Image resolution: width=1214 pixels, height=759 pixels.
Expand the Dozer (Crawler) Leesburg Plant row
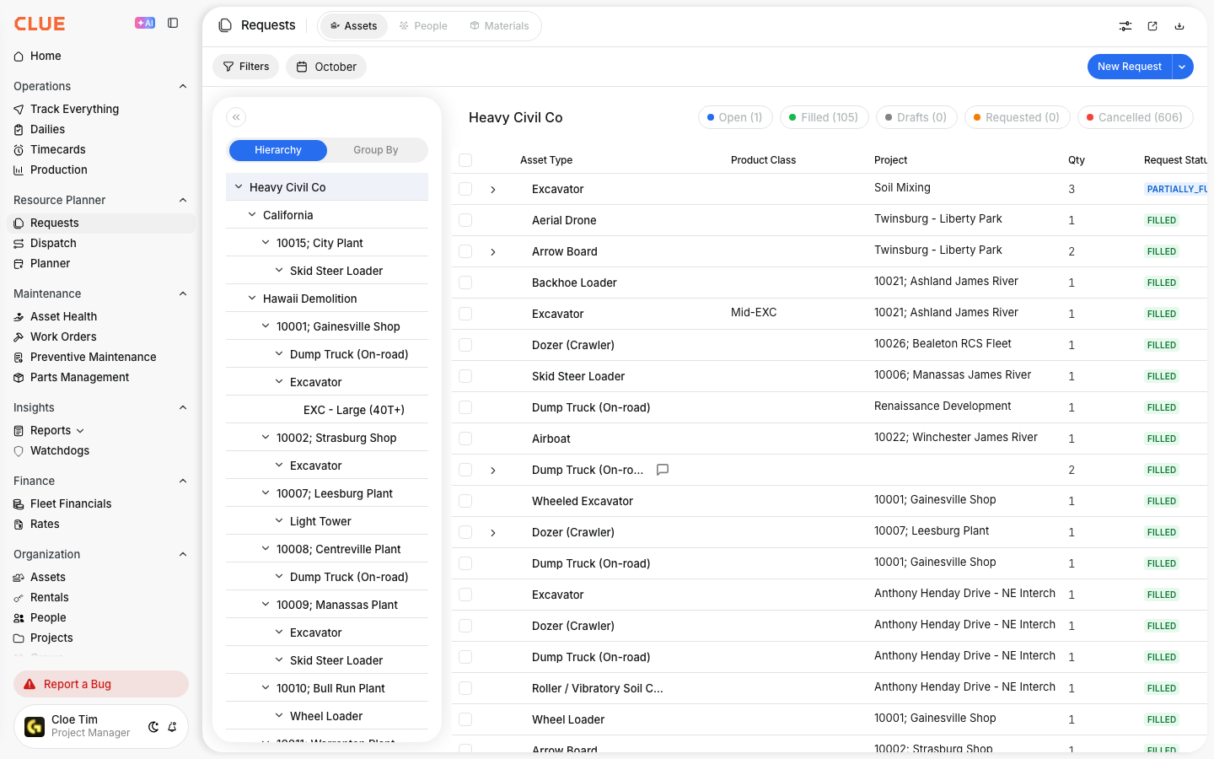point(493,533)
